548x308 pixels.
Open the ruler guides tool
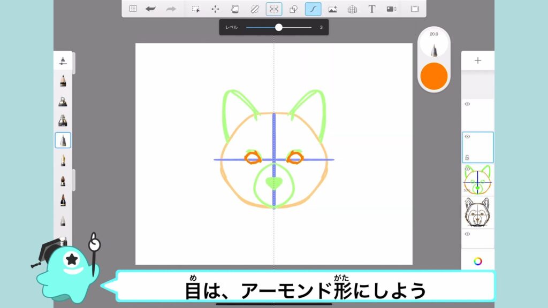(254, 9)
